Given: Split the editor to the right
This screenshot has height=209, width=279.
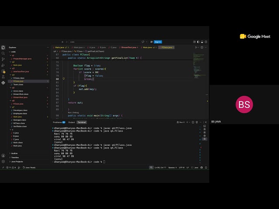Looking at the screenshot, I should pos(202,47).
